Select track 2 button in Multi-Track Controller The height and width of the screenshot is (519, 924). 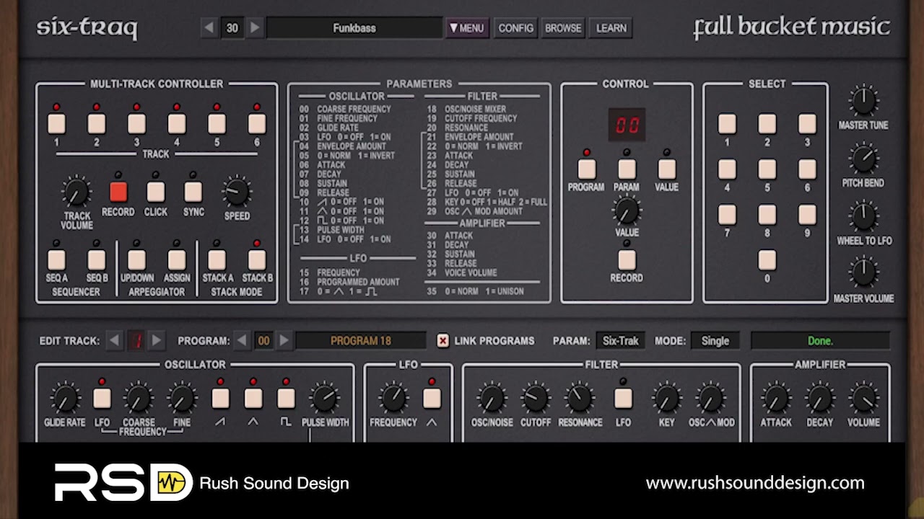click(x=97, y=123)
